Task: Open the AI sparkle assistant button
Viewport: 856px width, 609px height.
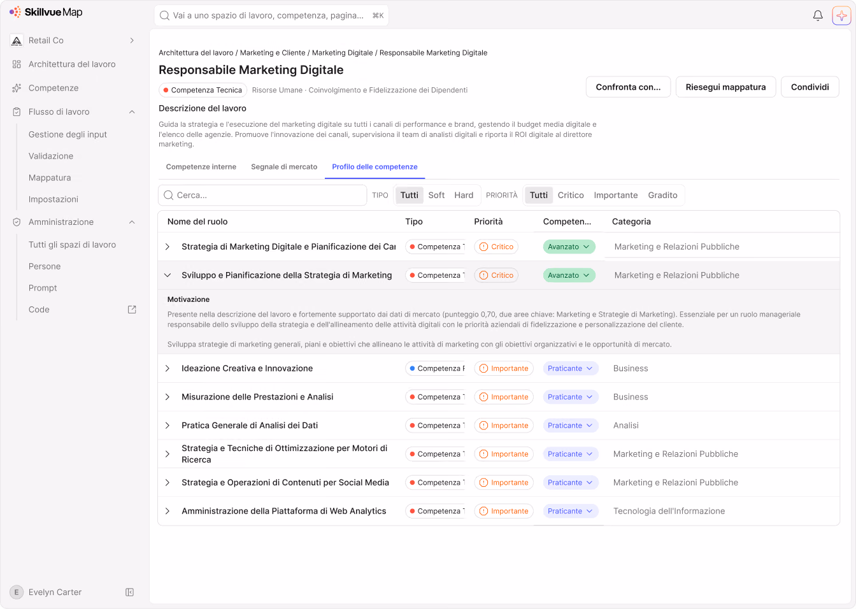Action: click(x=841, y=15)
